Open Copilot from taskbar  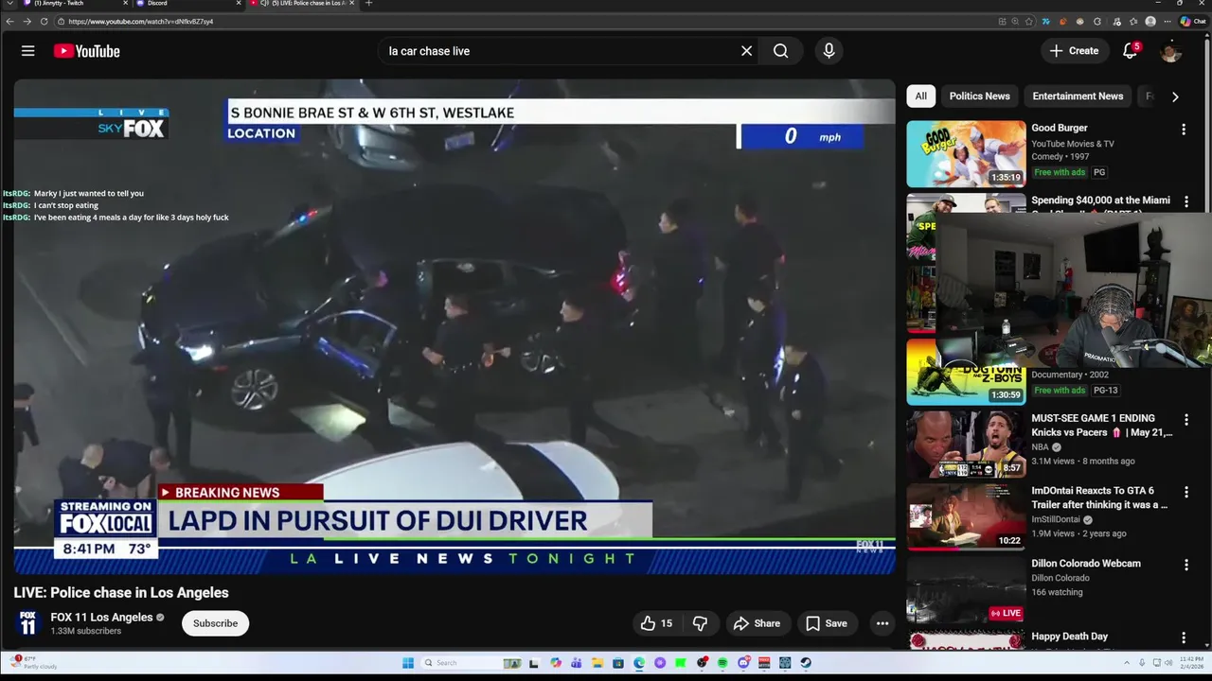pos(556,663)
